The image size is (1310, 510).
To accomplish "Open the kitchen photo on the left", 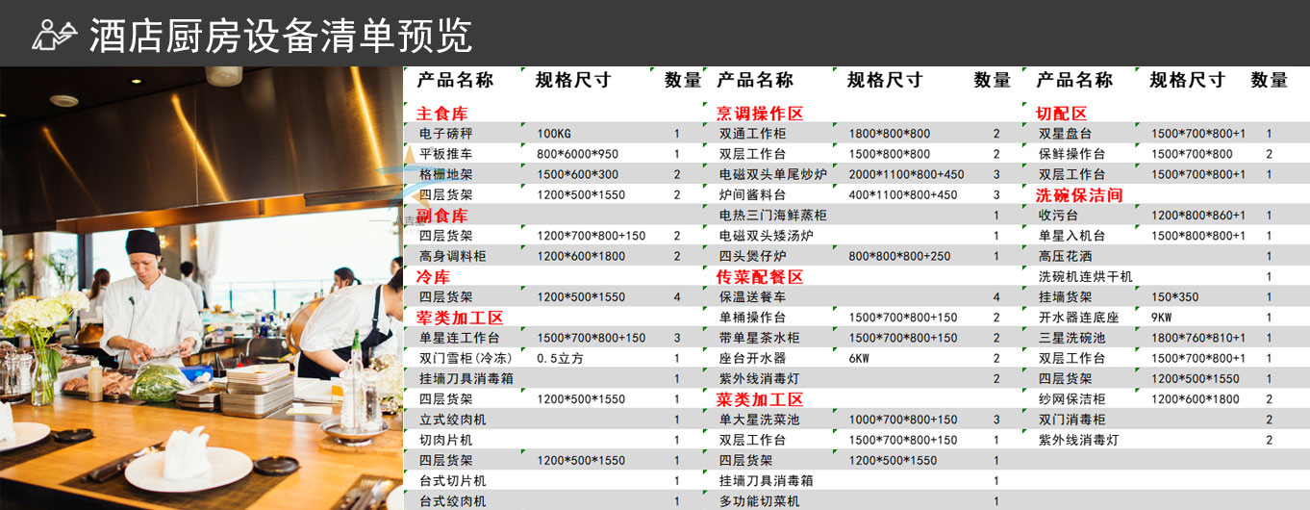I will (x=201, y=288).
